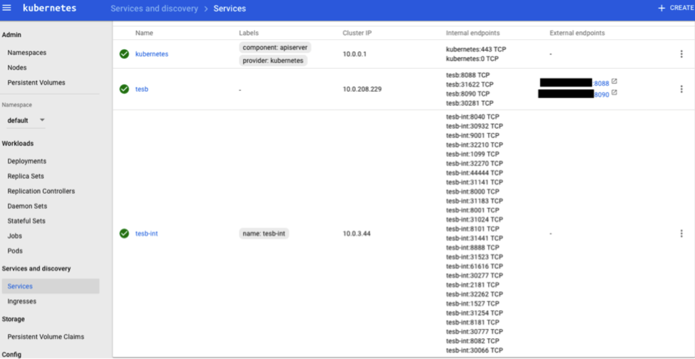Open the hamburger navigation menu
The height and width of the screenshot is (359, 695).
(x=7, y=8)
